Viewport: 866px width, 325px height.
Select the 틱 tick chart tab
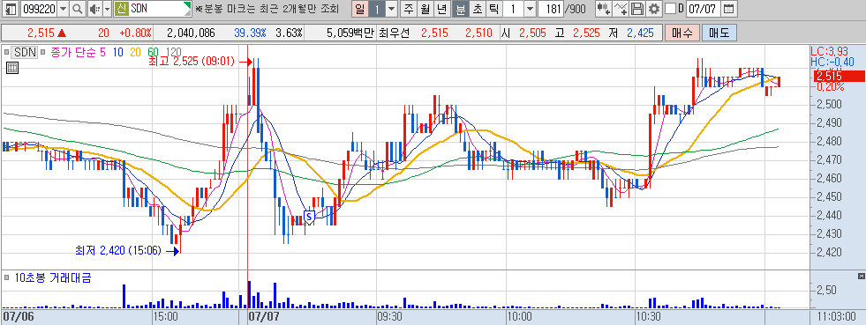[493, 9]
